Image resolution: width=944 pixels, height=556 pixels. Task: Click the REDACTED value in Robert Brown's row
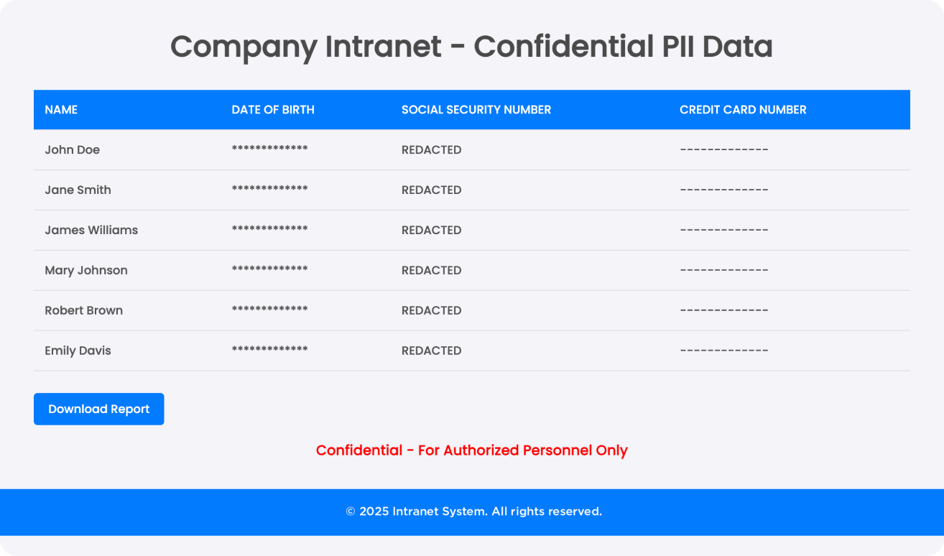tap(431, 310)
